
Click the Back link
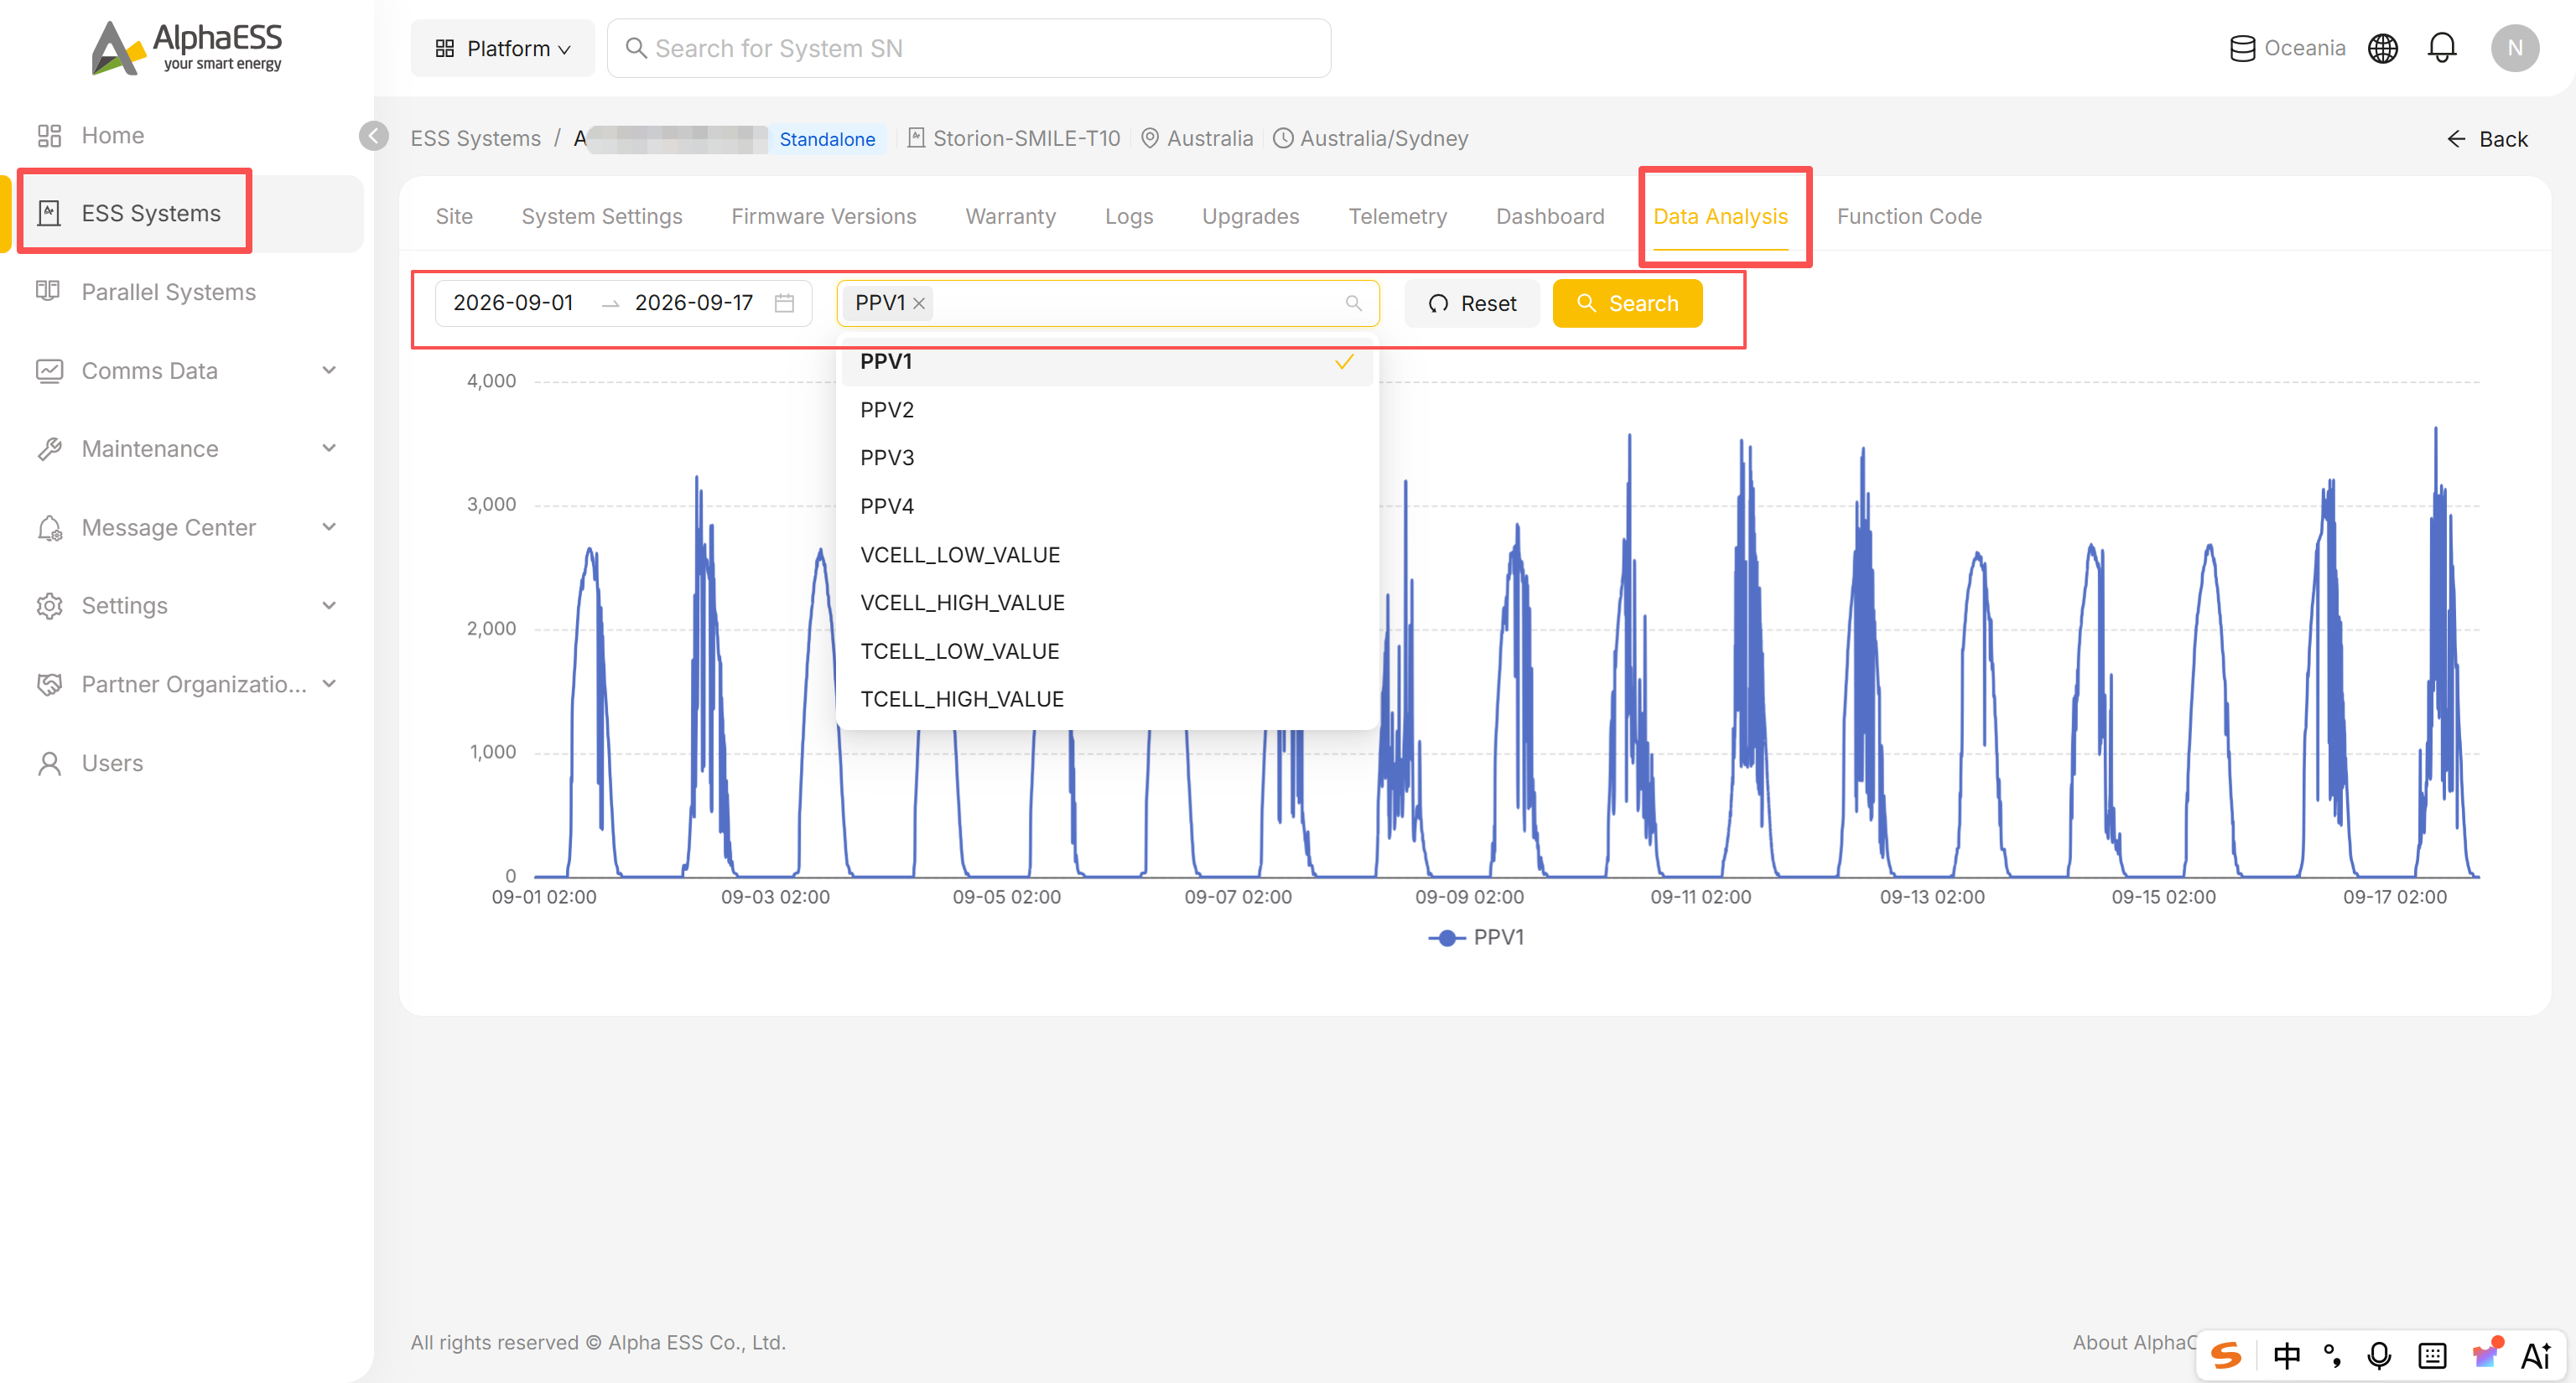click(2487, 139)
